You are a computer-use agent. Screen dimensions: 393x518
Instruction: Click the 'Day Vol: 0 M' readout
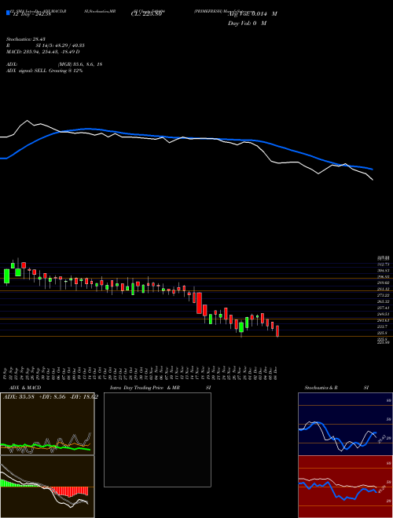pos(247,24)
